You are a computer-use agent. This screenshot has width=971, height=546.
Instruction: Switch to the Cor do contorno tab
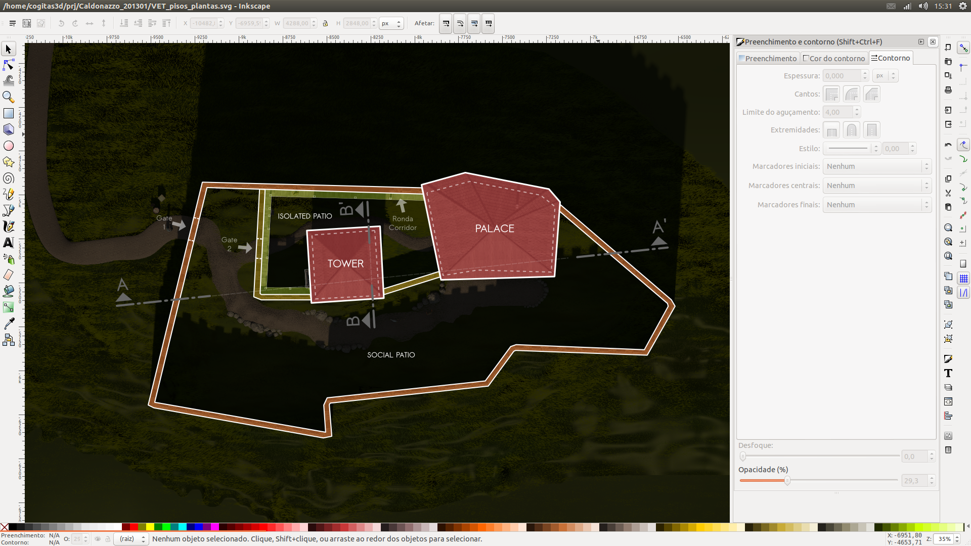pyautogui.click(x=834, y=59)
